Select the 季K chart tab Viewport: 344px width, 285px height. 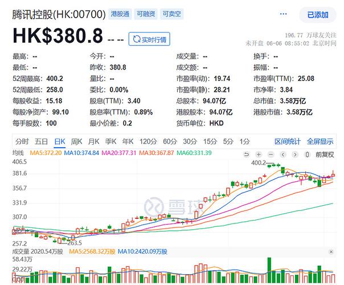pos(110,141)
